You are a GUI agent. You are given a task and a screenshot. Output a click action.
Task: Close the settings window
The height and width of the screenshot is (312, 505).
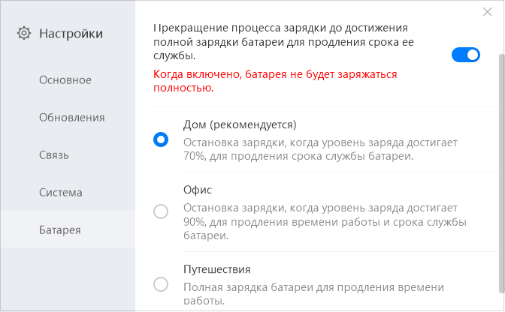(x=488, y=12)
